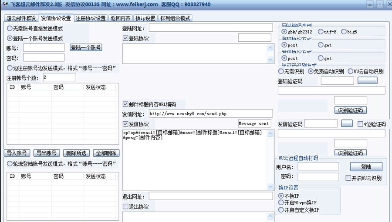Select UU云自动识别 captcha option
The image size is (392, 222).
coord(365,71)
